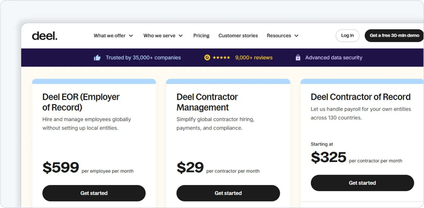Get started with Contractor of Record plan

pos(362,183)
